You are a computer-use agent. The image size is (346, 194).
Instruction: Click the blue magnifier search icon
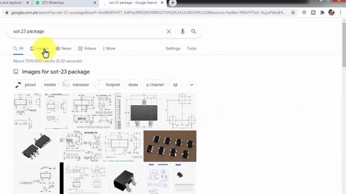pos(194,31)
